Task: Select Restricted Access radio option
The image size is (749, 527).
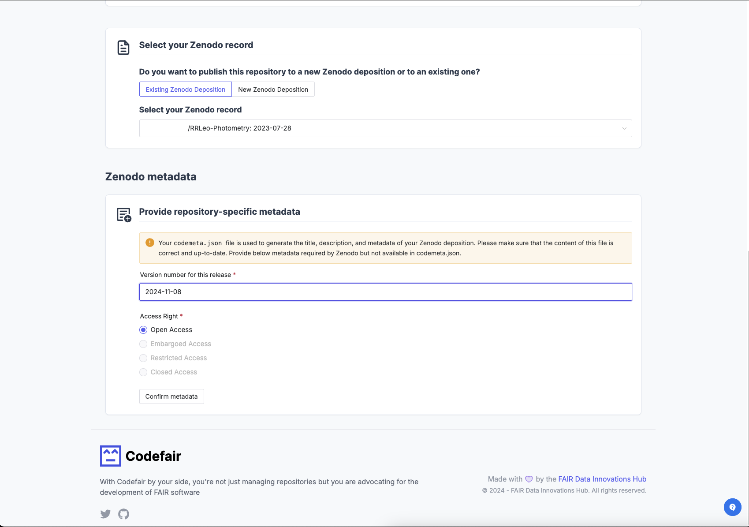Action: point(143,358)
